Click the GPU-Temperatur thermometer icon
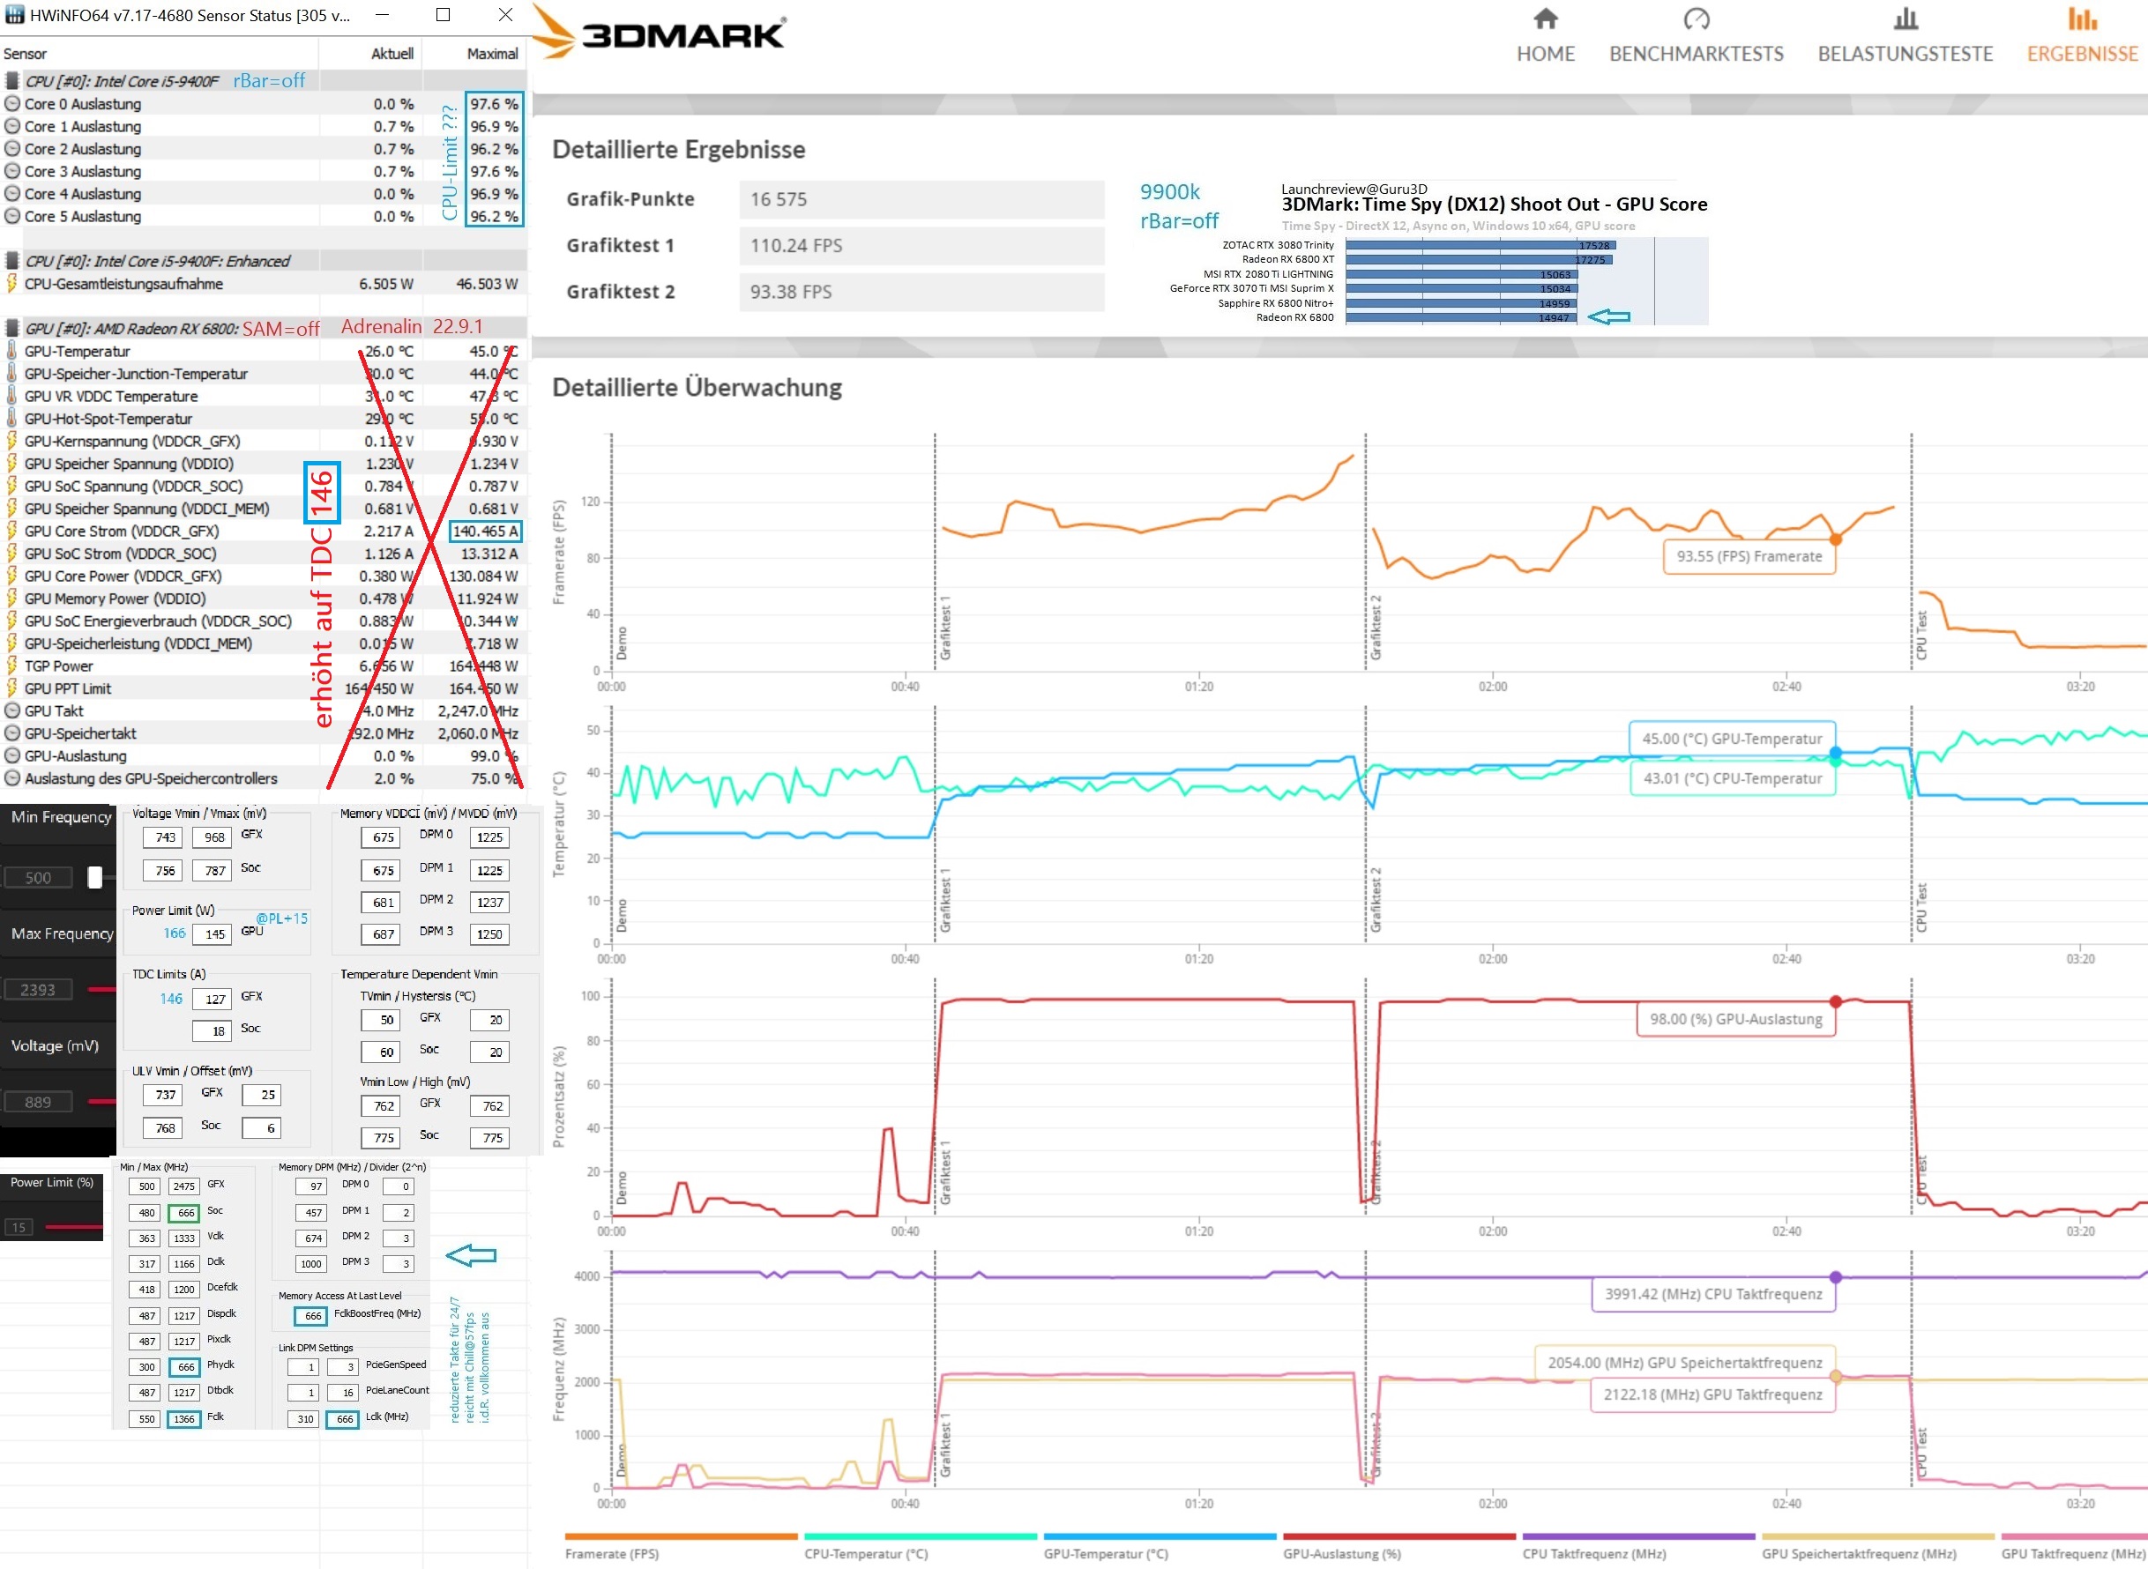The height and width of the screenshot is (1569, 2148). point(12,351)
